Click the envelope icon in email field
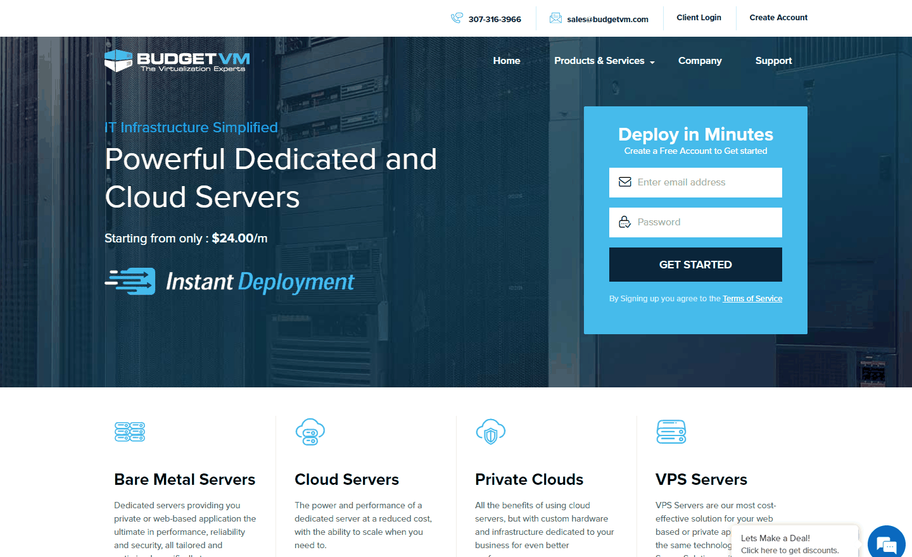The height and width of the screenshot is (557, 912). [x=625, y=182]
